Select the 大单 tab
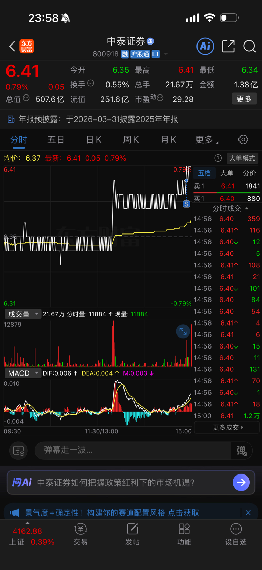 click(227, 173)
